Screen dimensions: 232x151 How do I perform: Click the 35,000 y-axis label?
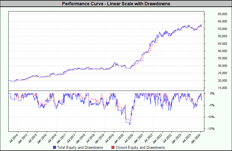tap(222, 58)
